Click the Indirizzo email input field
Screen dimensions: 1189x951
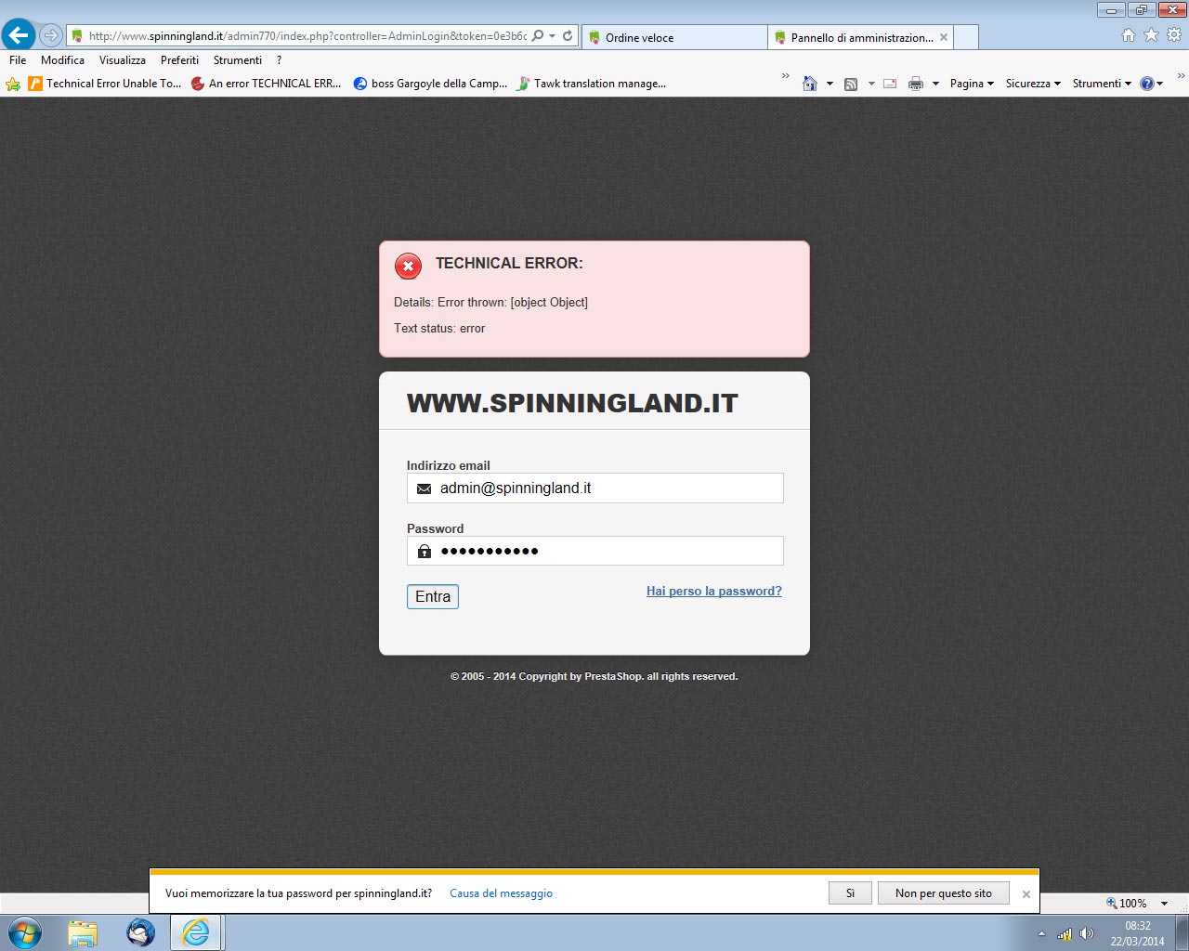595,489
